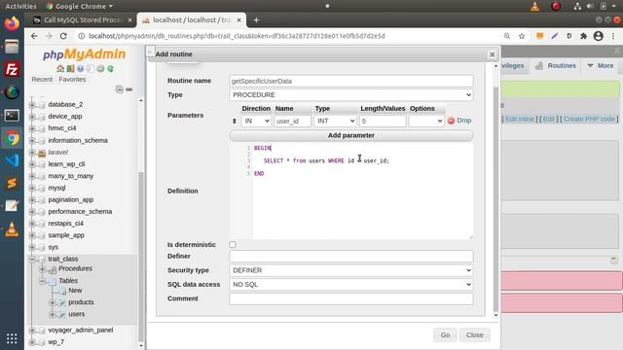Open parameter Options dropdown
Image resolution: width=623 pixels, height=350 pixels.
tap(426, 121)
